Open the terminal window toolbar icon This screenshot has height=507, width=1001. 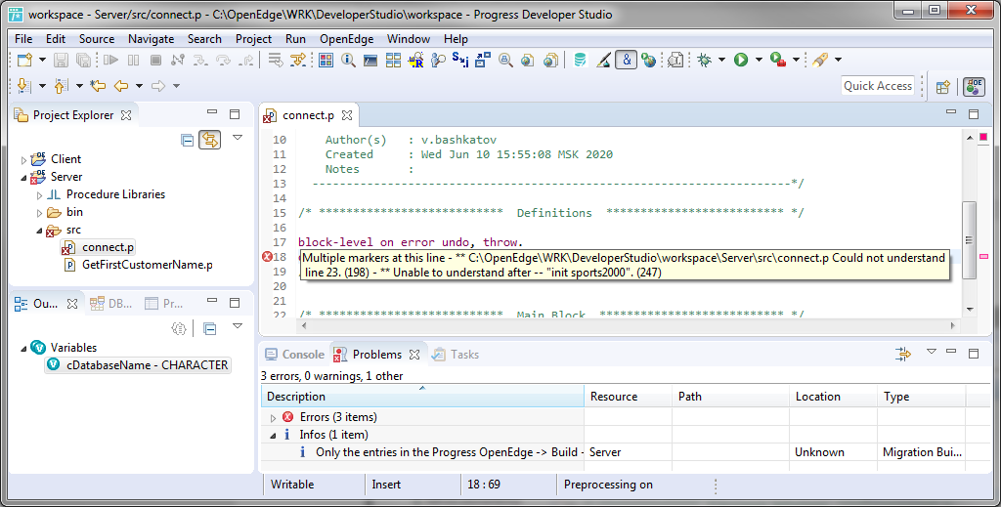[x=370, y=60]
